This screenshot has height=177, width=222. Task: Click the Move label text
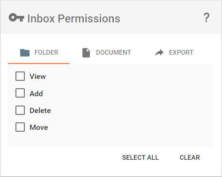(x=39, y=127)
